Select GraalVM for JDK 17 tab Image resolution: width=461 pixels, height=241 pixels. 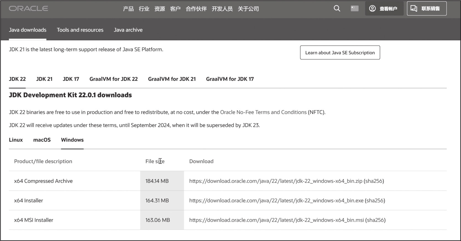click(230, 79)
